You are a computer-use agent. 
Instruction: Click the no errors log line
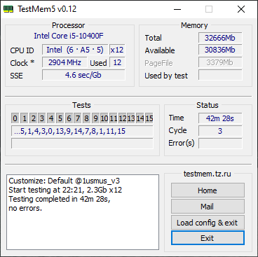(x=25, y=208)
